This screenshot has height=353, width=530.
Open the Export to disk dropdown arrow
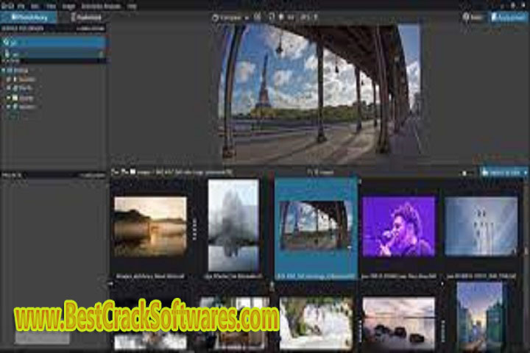pyautogui.click(x=526, y=173)
